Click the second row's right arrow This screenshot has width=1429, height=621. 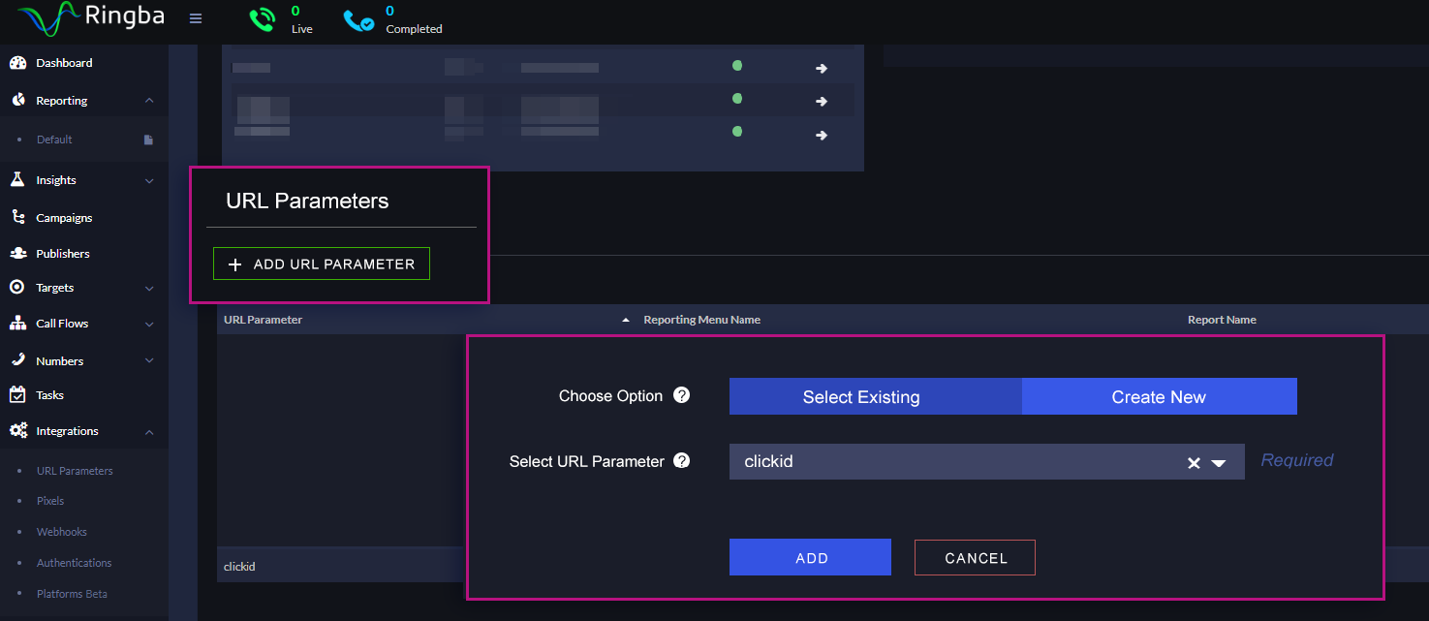click(822, 101)
